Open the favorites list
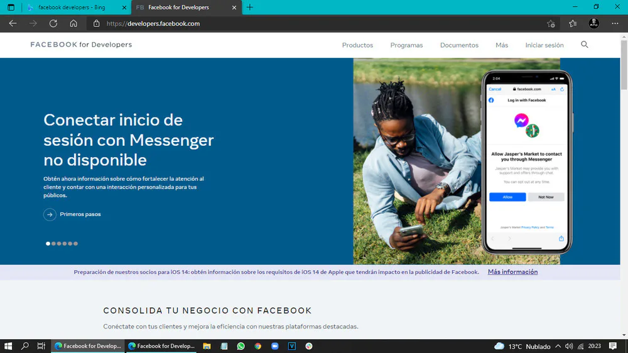The height and width of the screenshot is (353, 628). (x=573, y=24)
